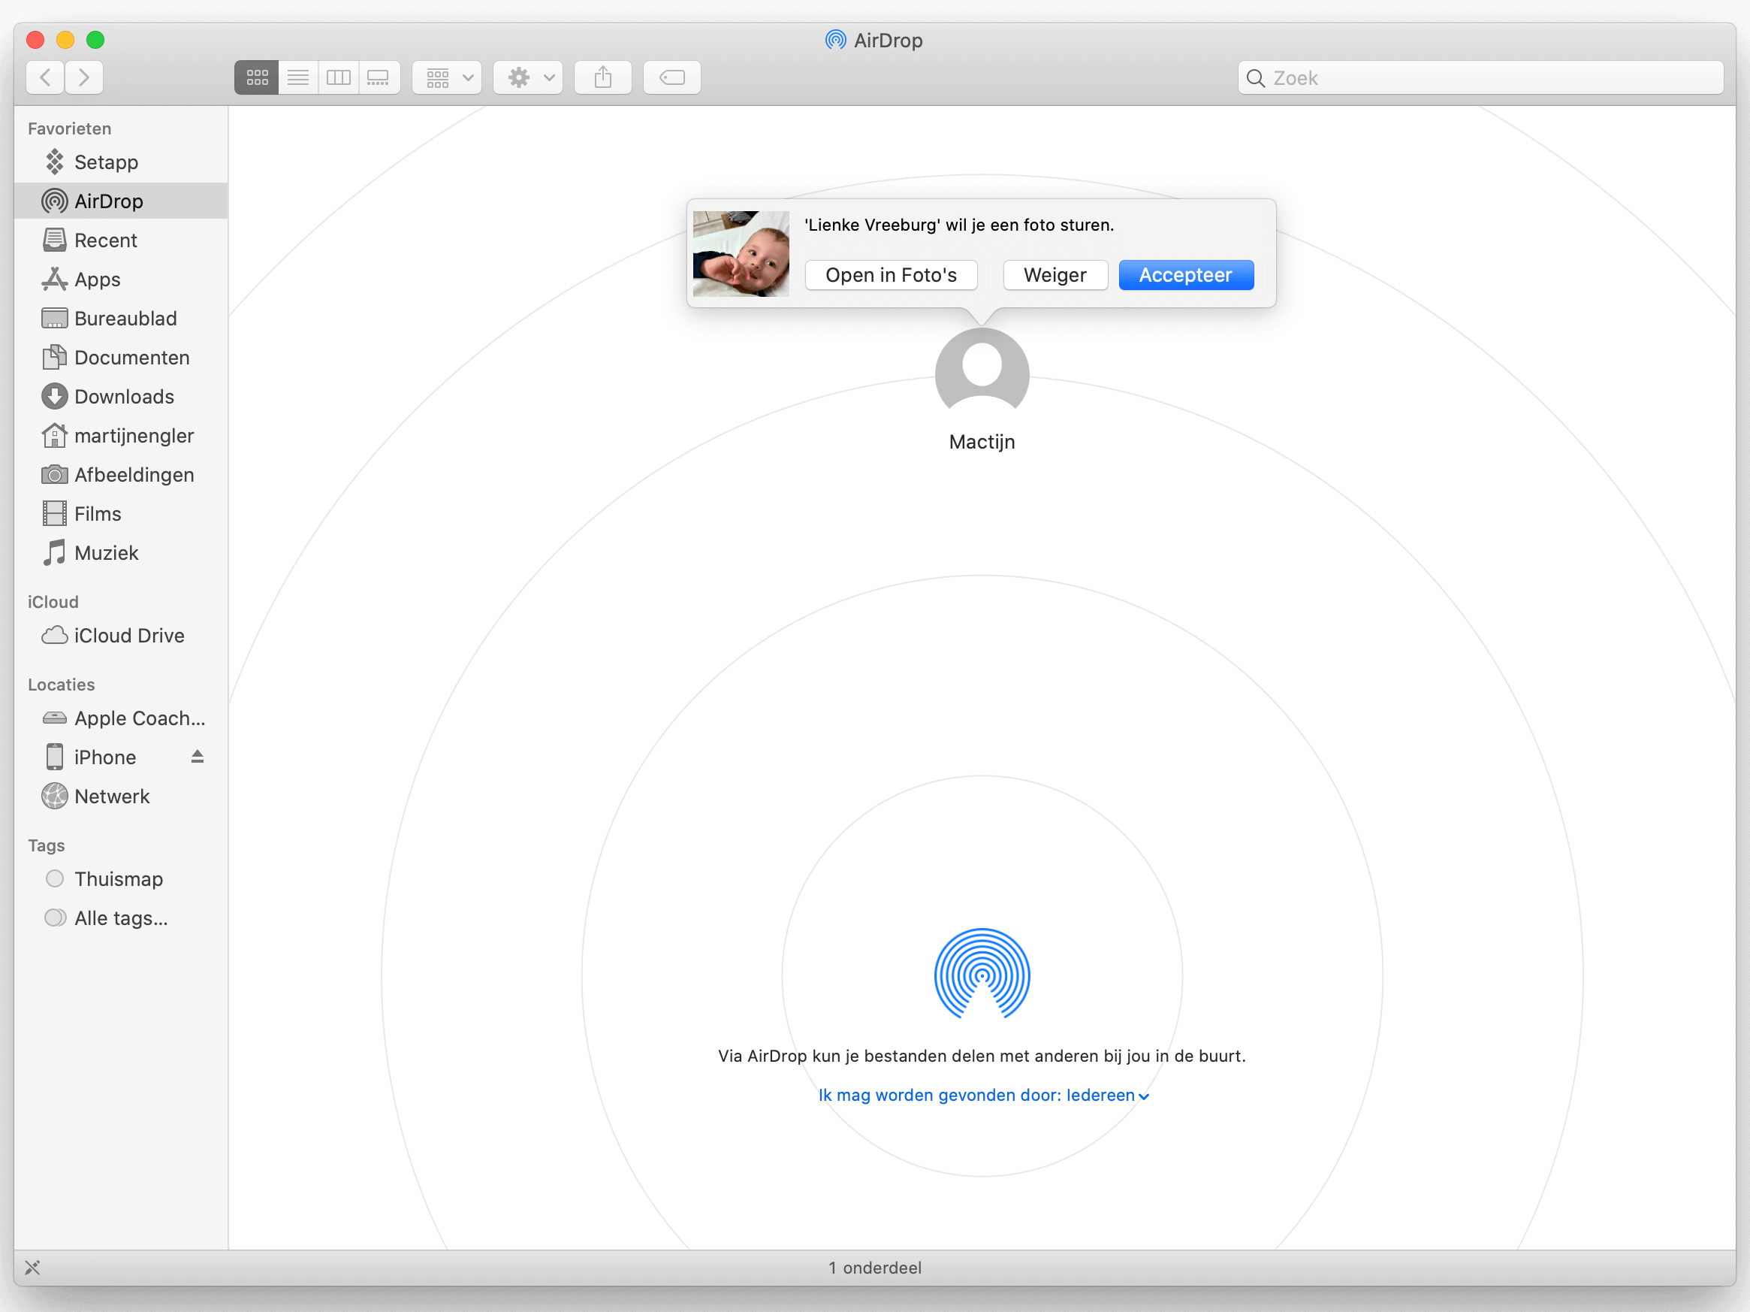Click the AirDrop title bar icon
The image size is (1750, 1312).
click(835, 40)
